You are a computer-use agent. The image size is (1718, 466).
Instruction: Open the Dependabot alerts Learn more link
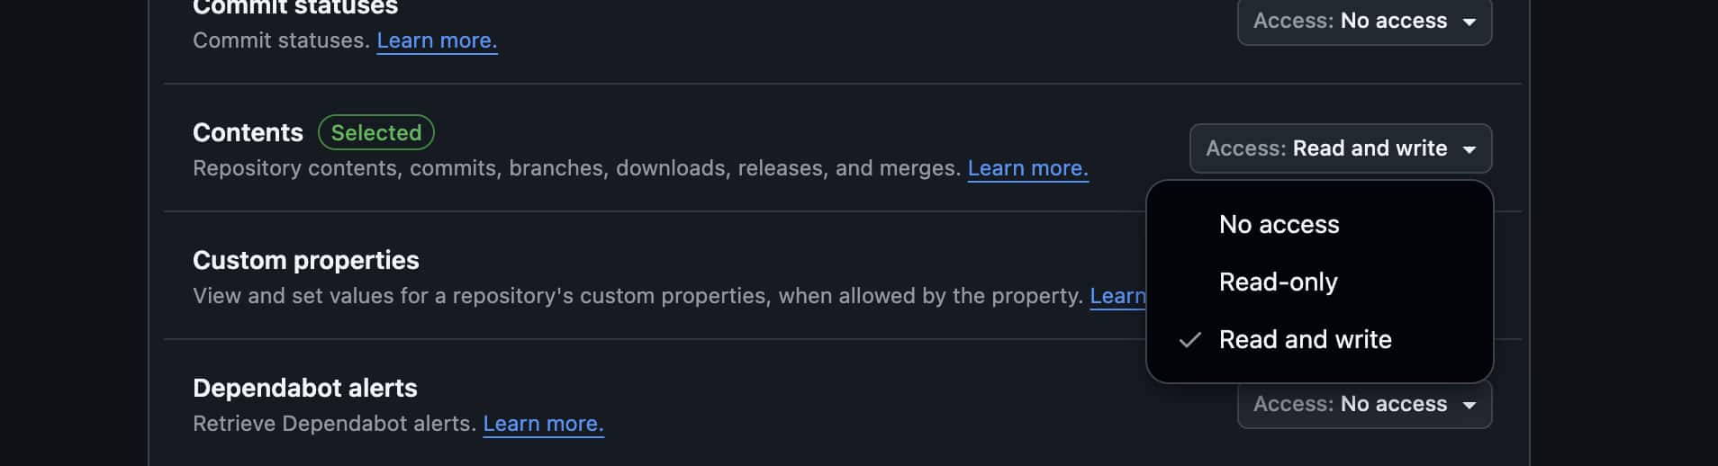[543, 424]
